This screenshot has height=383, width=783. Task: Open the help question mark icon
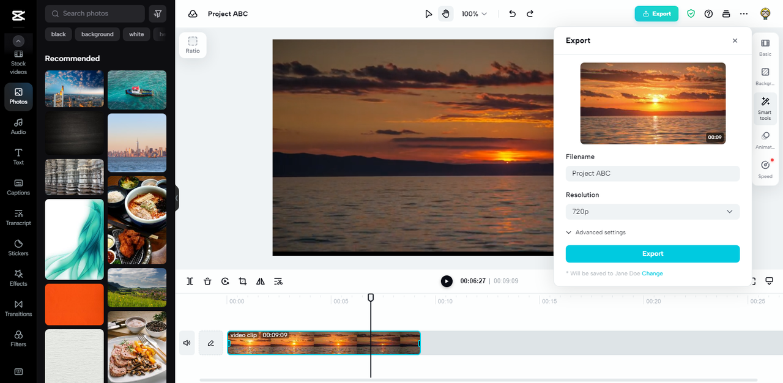(708, 13)
